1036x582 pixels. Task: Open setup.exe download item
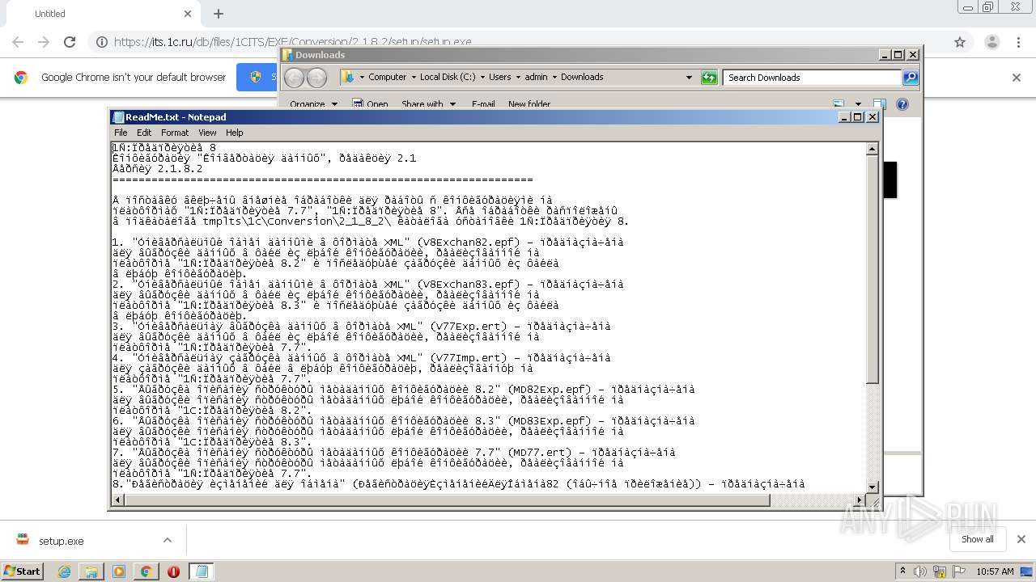pos(61,541)
